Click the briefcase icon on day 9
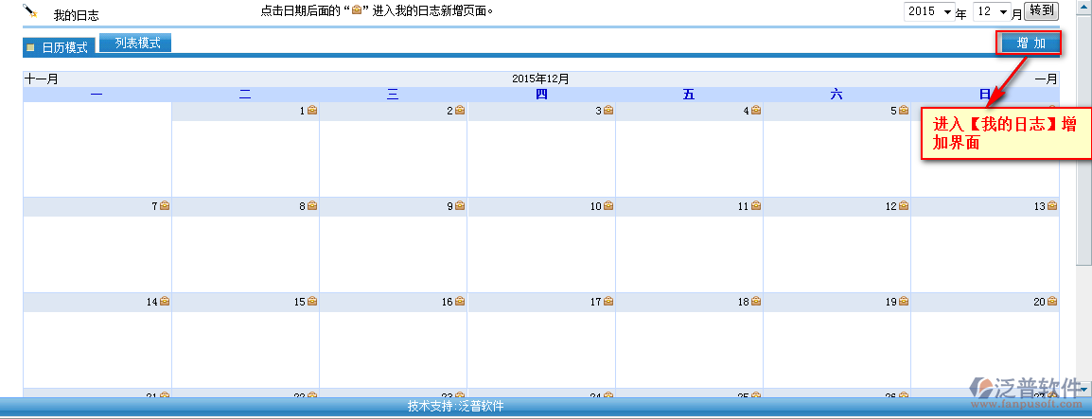This screenshot has width=1092, height=419. click(x=460, y=206)
